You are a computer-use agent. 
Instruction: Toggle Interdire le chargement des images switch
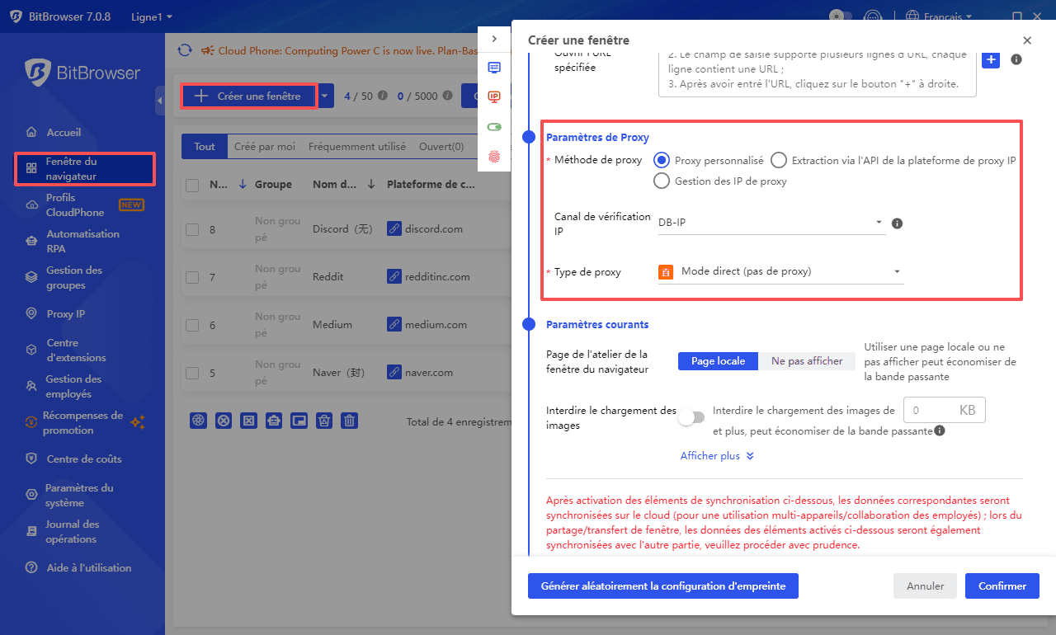click(x=691, y=417)
